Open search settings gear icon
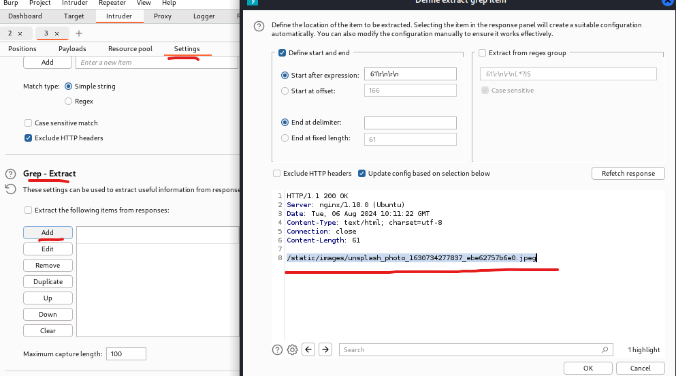Image resolution: width=676 pixels, height=376 pixels. coord(292,349)
